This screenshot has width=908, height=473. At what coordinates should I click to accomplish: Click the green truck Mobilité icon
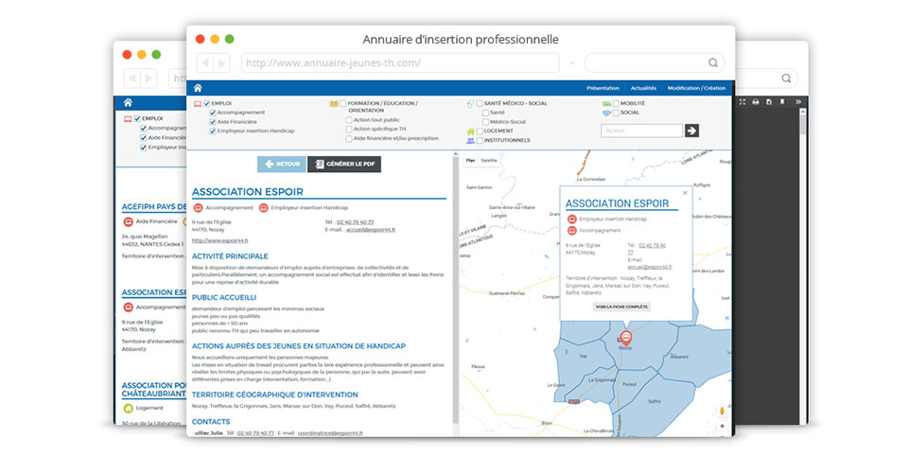click(x=606, y=104)
